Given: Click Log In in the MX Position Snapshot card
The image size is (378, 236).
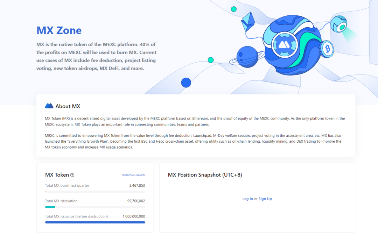Looking at the screenshot, I should point(247,199).
